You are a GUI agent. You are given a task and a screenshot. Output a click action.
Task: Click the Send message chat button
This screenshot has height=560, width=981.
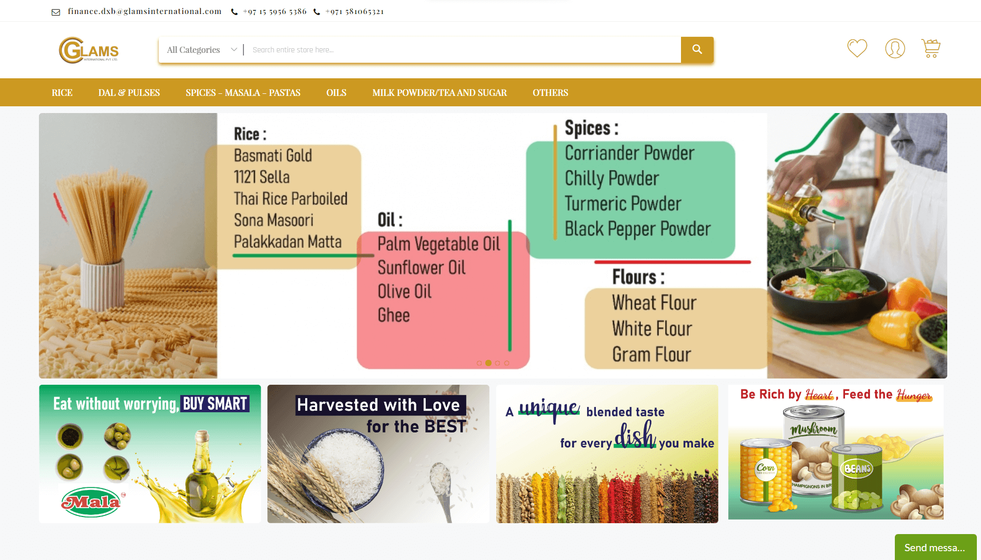(935, 547)
